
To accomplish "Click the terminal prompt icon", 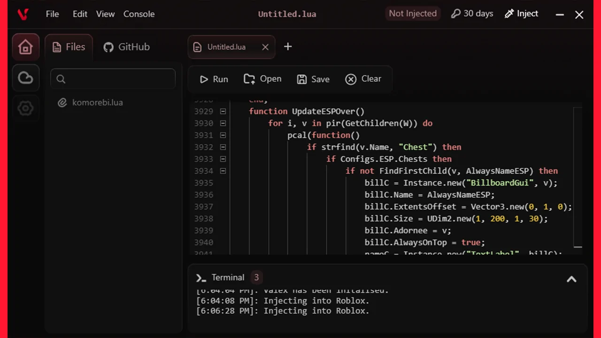I will click(201, 278).
